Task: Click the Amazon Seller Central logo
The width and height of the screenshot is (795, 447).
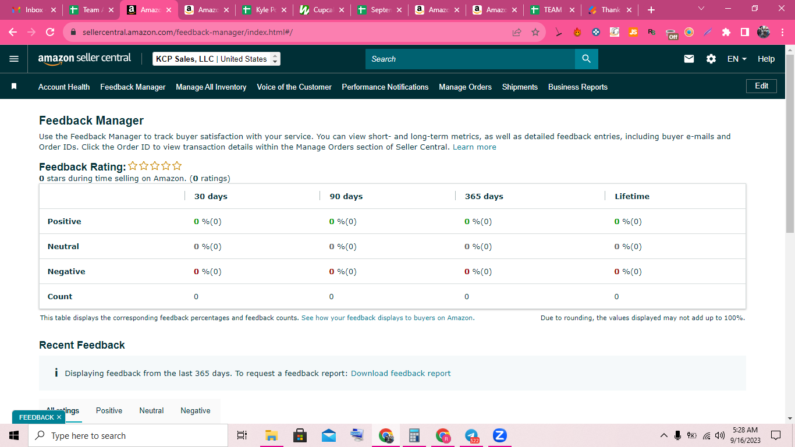Action: [84, 59]
